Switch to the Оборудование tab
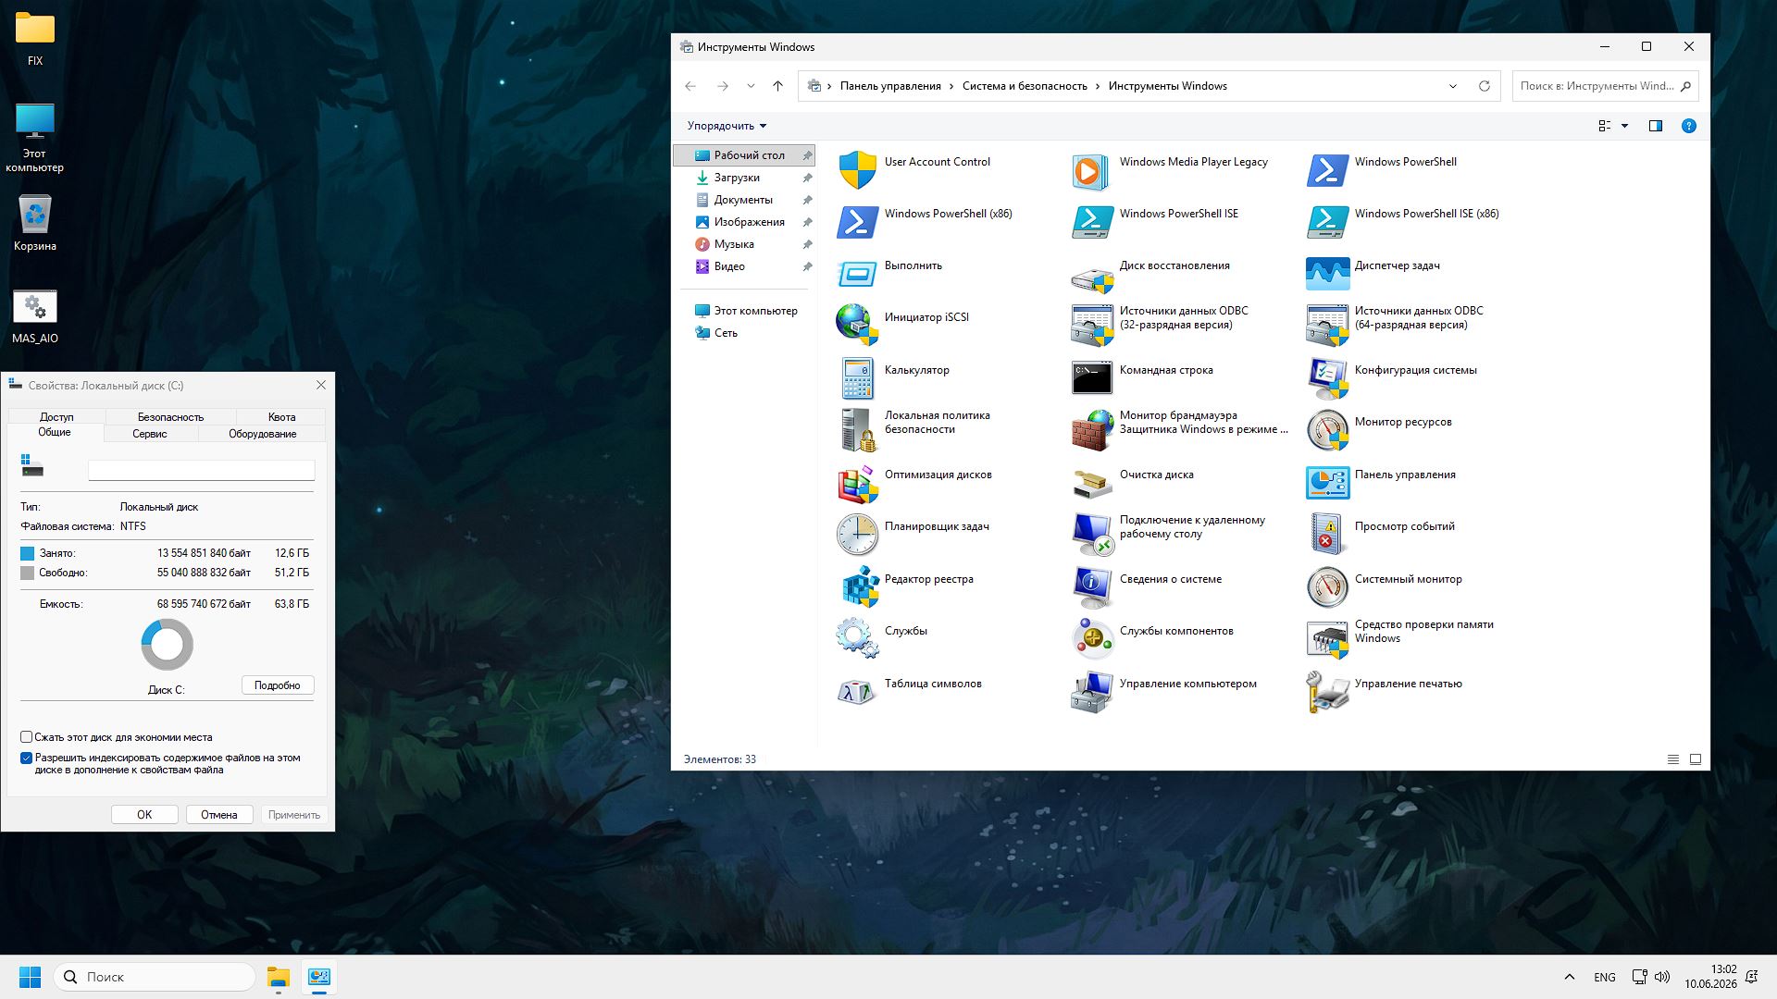 (263, 434)
